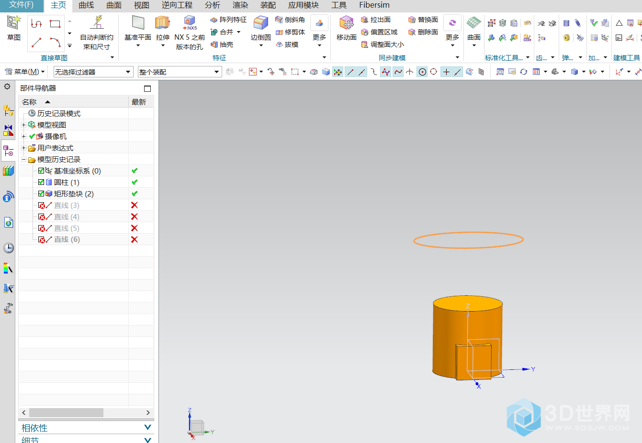Click the 删除面 delete face tool
This screenshot has height=443, width=642.
point(423,32)
